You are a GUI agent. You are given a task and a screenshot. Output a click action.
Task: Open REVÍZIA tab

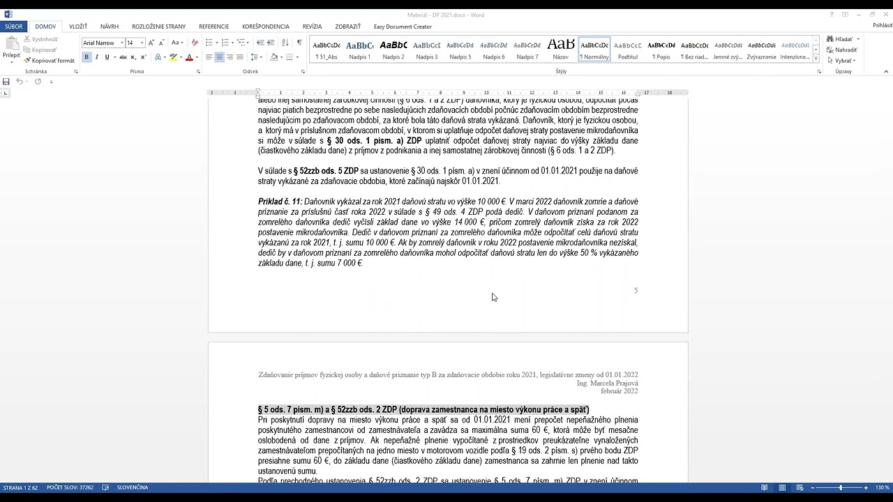(x=313, y=26)
